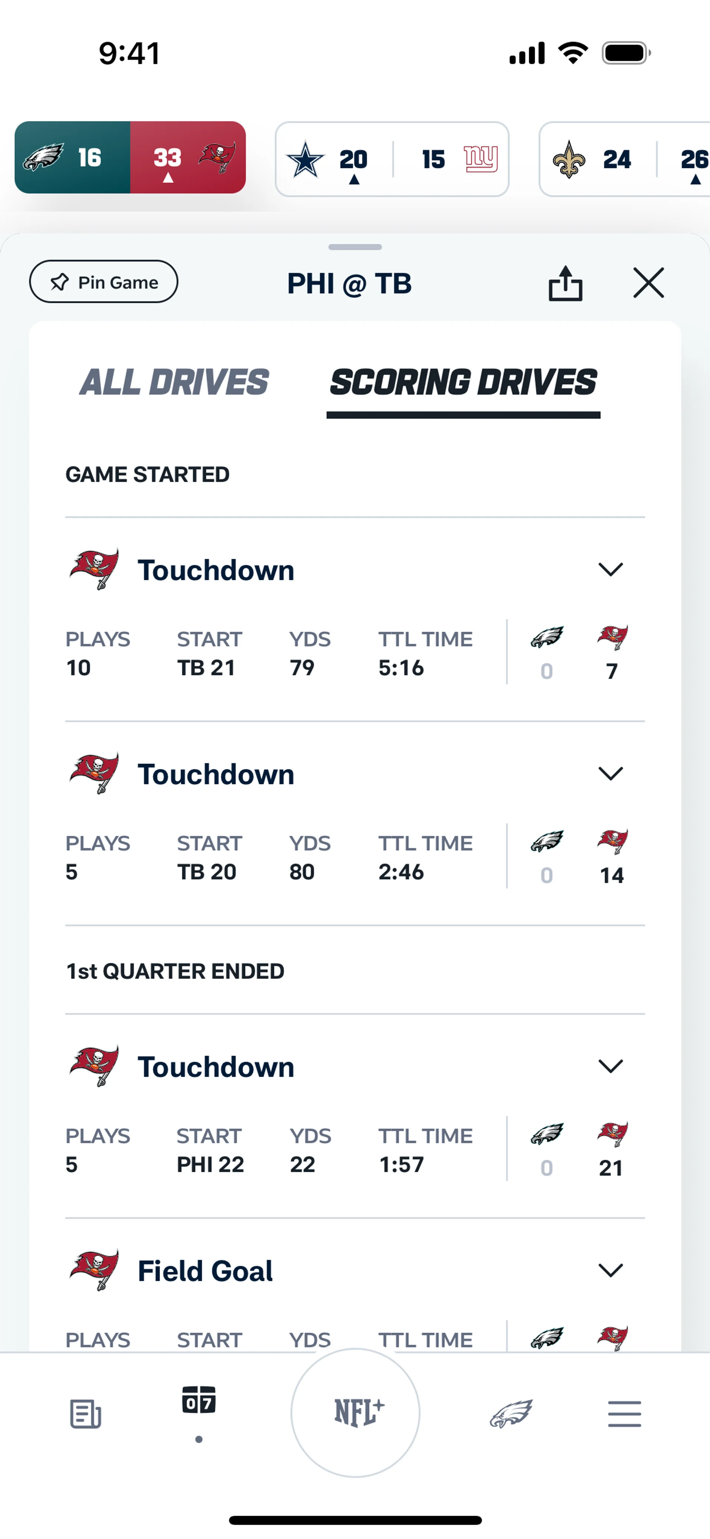Image resolution: width=710 pixels, height=1539 pixels.
Task: Open the news icon in bottom bar
Action: click(85, 1414)
